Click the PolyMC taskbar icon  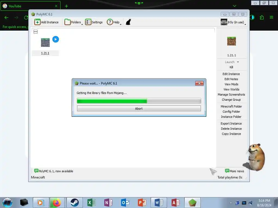pos(192,203)
